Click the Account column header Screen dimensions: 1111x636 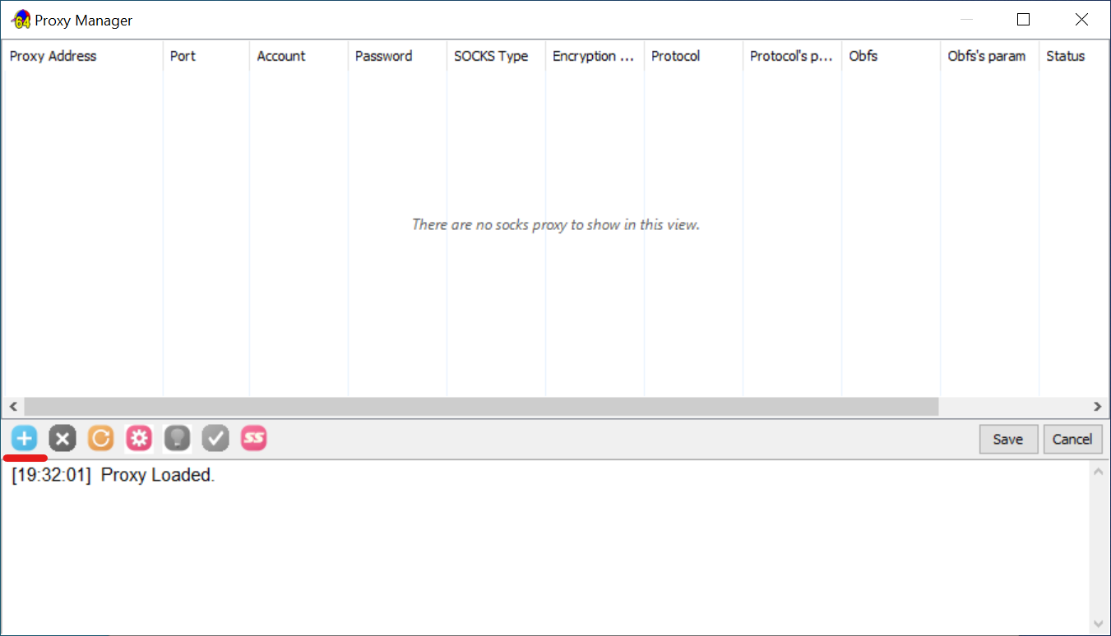[x=280, y=56]
